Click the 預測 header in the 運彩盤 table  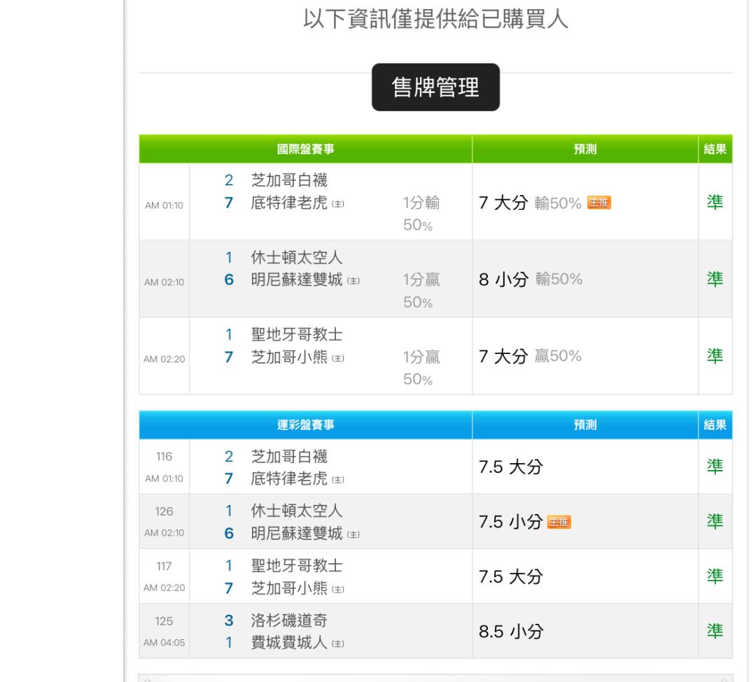click(x=584, y=425)
